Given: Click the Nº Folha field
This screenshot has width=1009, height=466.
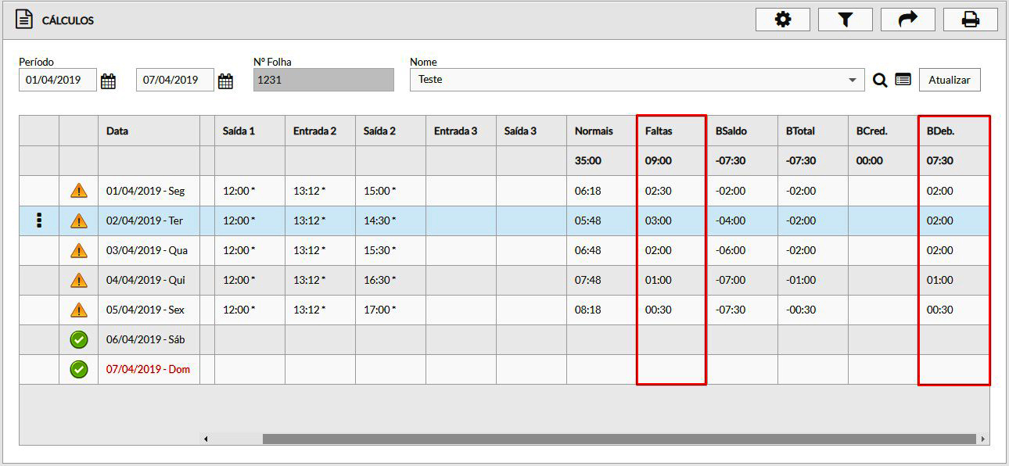Looking at the screenshot, I should [x=323, y=80].
